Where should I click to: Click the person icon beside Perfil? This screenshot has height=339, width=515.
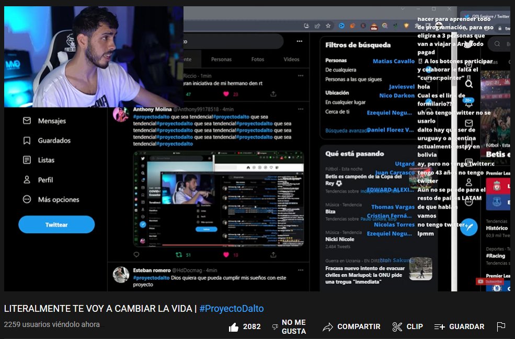(27, 179)
